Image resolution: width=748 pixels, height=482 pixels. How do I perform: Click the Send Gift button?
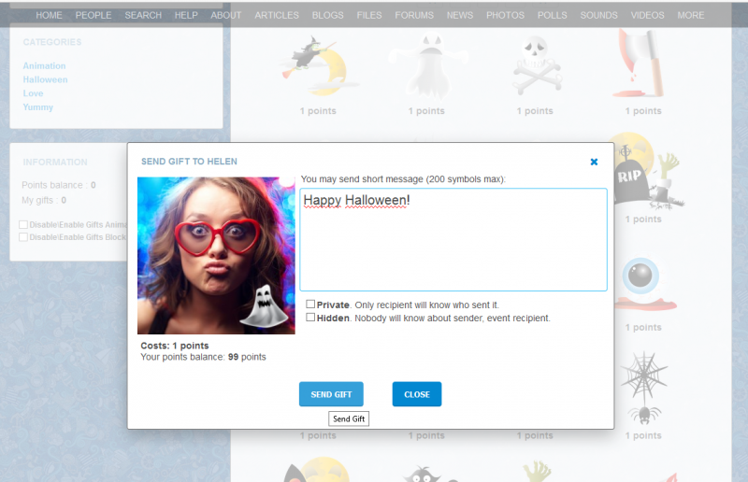[331, 394]
